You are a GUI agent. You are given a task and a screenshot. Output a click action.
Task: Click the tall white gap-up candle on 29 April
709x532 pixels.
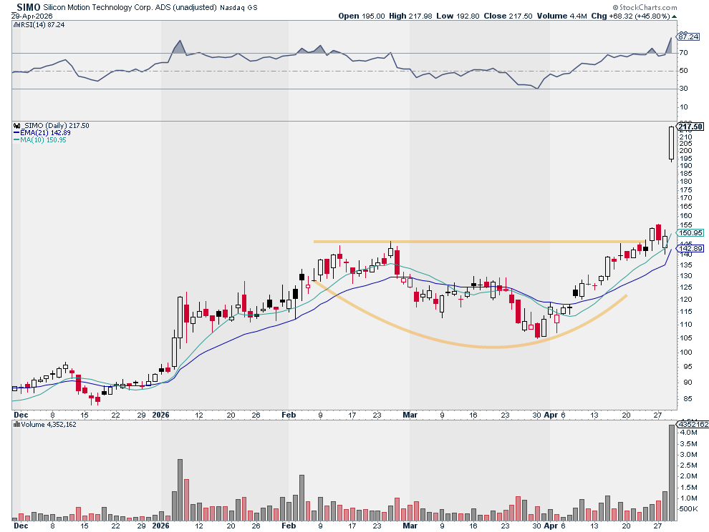[x=672, y=143]
